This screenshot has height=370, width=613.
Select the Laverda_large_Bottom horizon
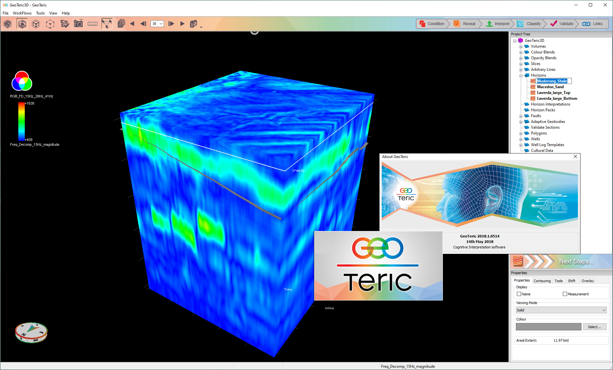[x=557, y=98]
